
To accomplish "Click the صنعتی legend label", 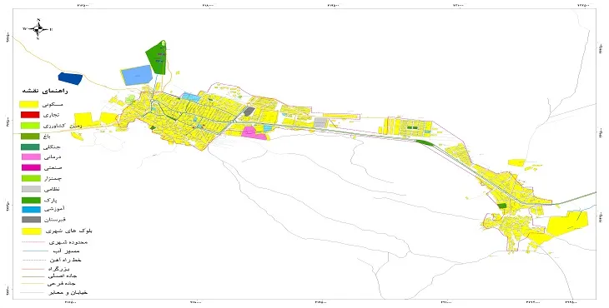I will click(53, 168).
